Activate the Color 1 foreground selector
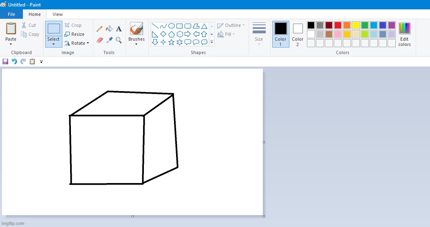Screen dimensions: 430x227 click(x=280, y=34)
